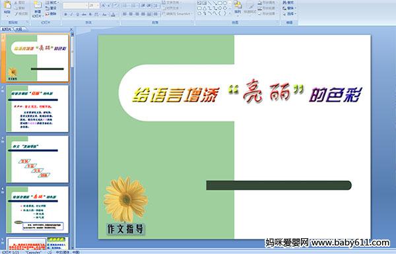
Task: Select the third slide thumbnail
Action: click(38, 159)
